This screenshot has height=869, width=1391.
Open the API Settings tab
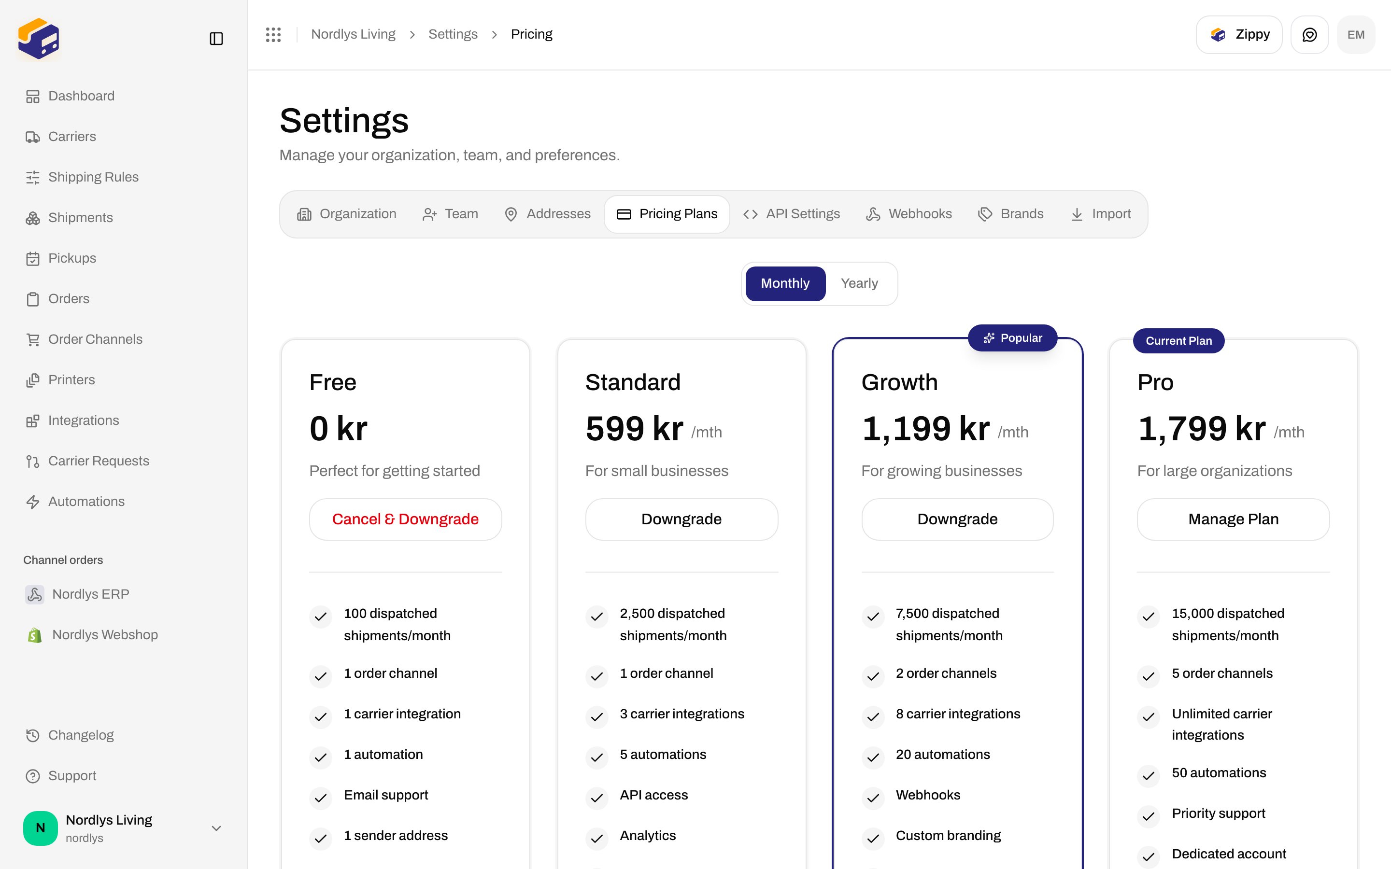tap(792, 214)
